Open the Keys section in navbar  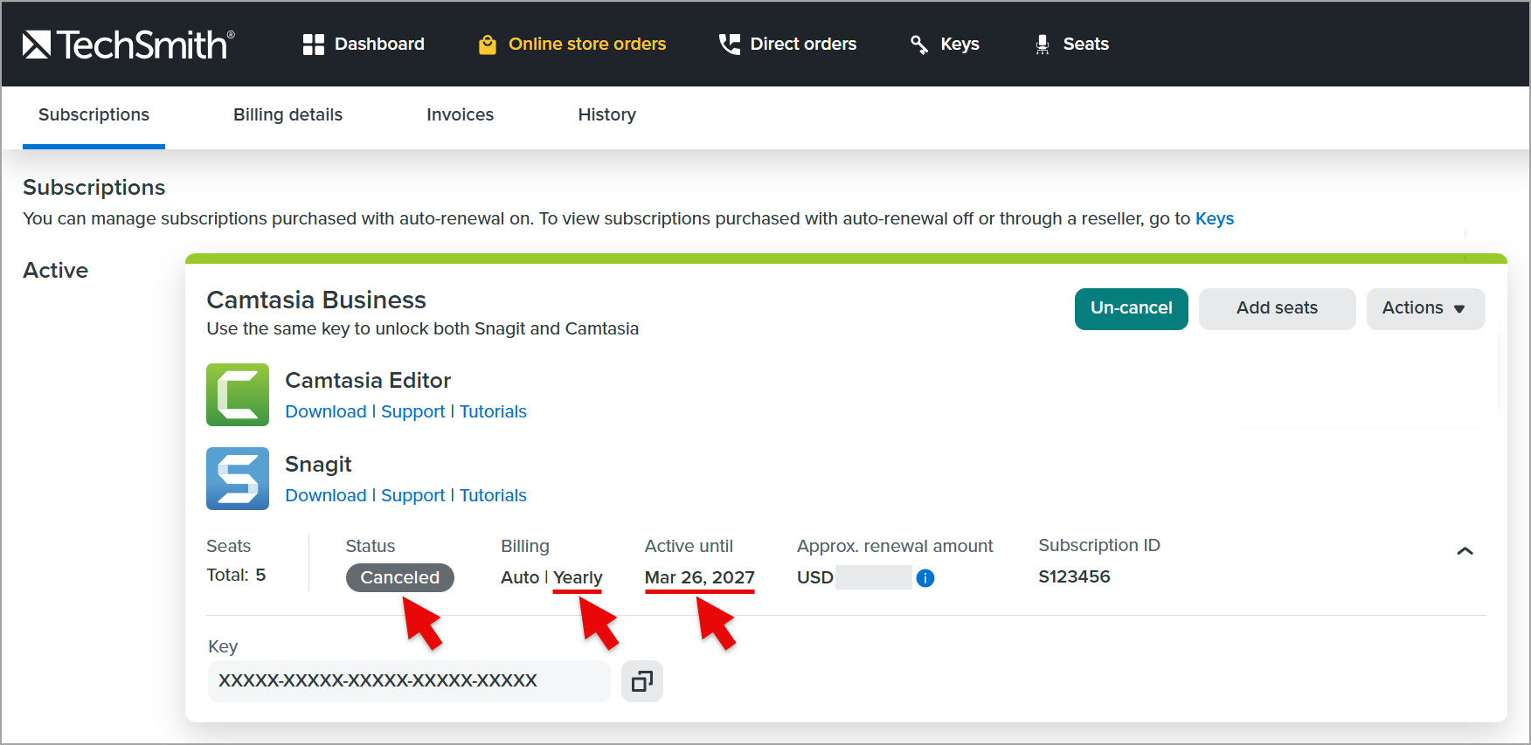pos(959,45)
